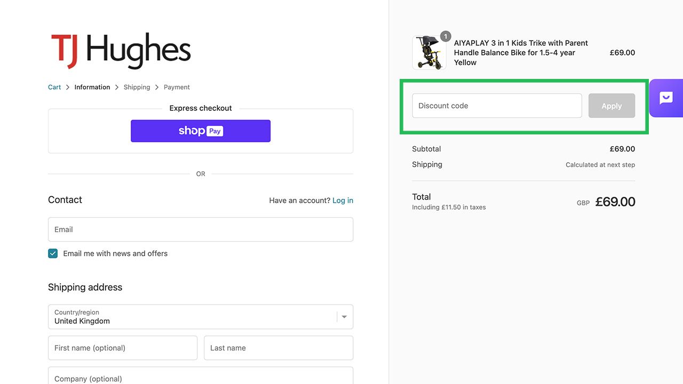The image size is (683, 384).
Task: Click the Subtotal £69.00 value
Action: pyautogui.click(x=622, y=149)
